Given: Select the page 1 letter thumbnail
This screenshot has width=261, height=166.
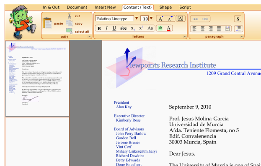Looking at the screenshot, I should point(37,79).
